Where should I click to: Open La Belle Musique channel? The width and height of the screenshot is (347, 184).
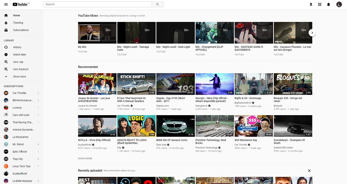click(22, 181)
